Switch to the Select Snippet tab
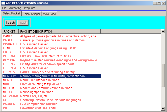The image size is (167, 112). [31, 14]
